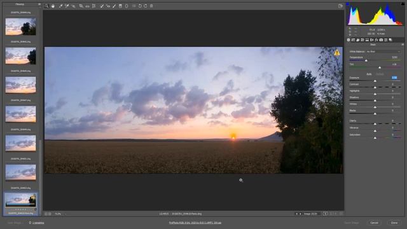407x229 pixels.
Task: Switch to the Snapshots tab
Action: pyautogui.click(x=390, y=39)
